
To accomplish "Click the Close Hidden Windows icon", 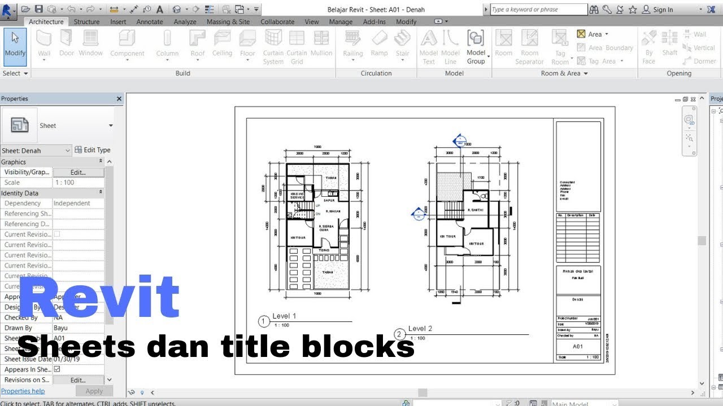I will click(225, 9).
